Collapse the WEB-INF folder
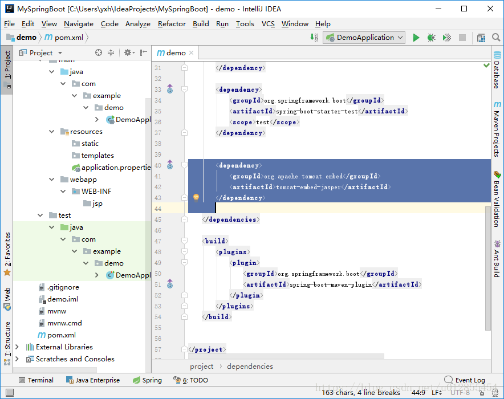The width and height of the screenshot is (504, 399). pyautogui.click(x=63, y=191)
